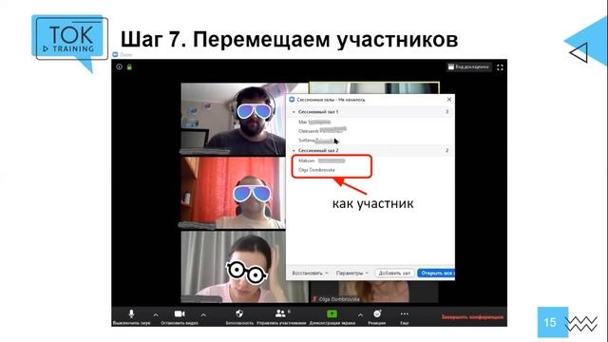Click the Add Room button

(394, 273)
